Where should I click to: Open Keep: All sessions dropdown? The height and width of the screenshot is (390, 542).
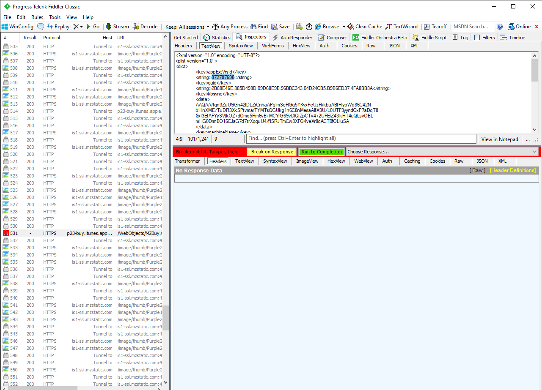coord(187,27)
